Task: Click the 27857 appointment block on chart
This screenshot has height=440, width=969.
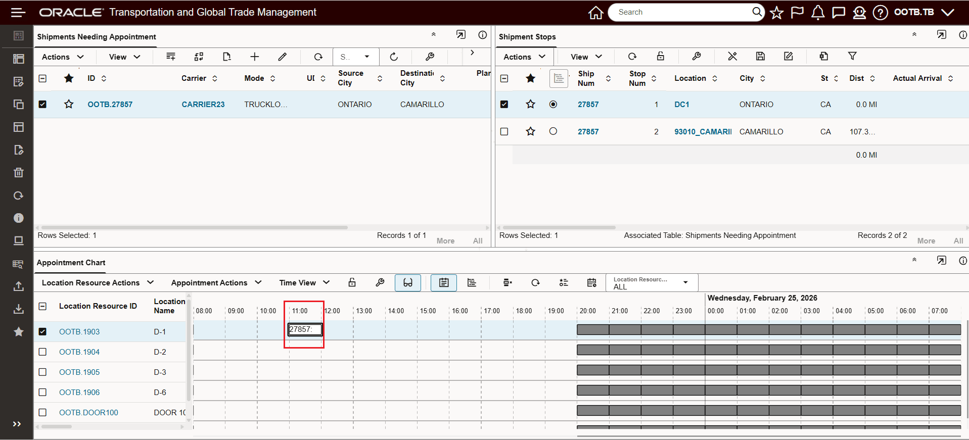Action: pos(305,329)
